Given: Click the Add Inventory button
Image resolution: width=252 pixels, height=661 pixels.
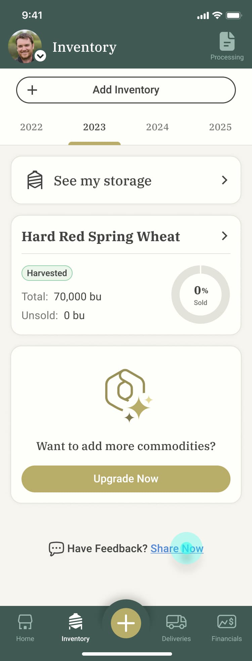Looking at the screenshot, I should pyautogui.click(x=126, y=90).
